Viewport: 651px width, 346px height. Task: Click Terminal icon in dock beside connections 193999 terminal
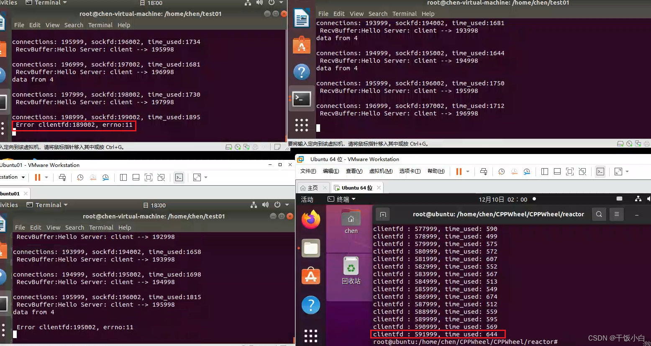point(302,99)
